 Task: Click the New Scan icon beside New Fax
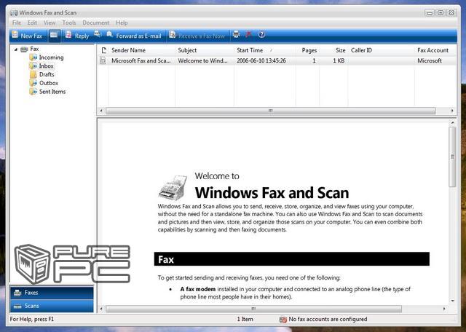(x=54, y=36)
